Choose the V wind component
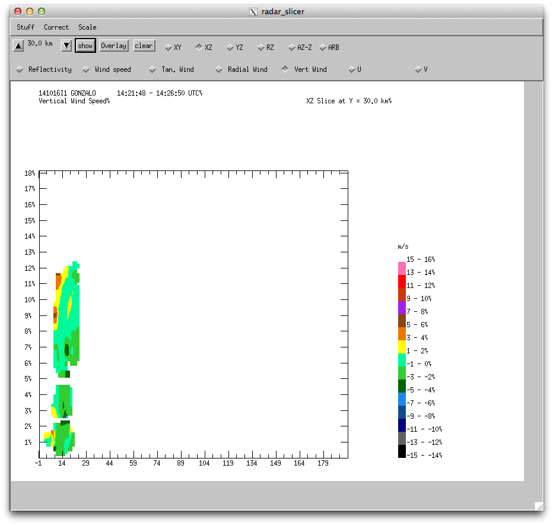The width and height of the screenshot is (553, 525). pos(421,69)
